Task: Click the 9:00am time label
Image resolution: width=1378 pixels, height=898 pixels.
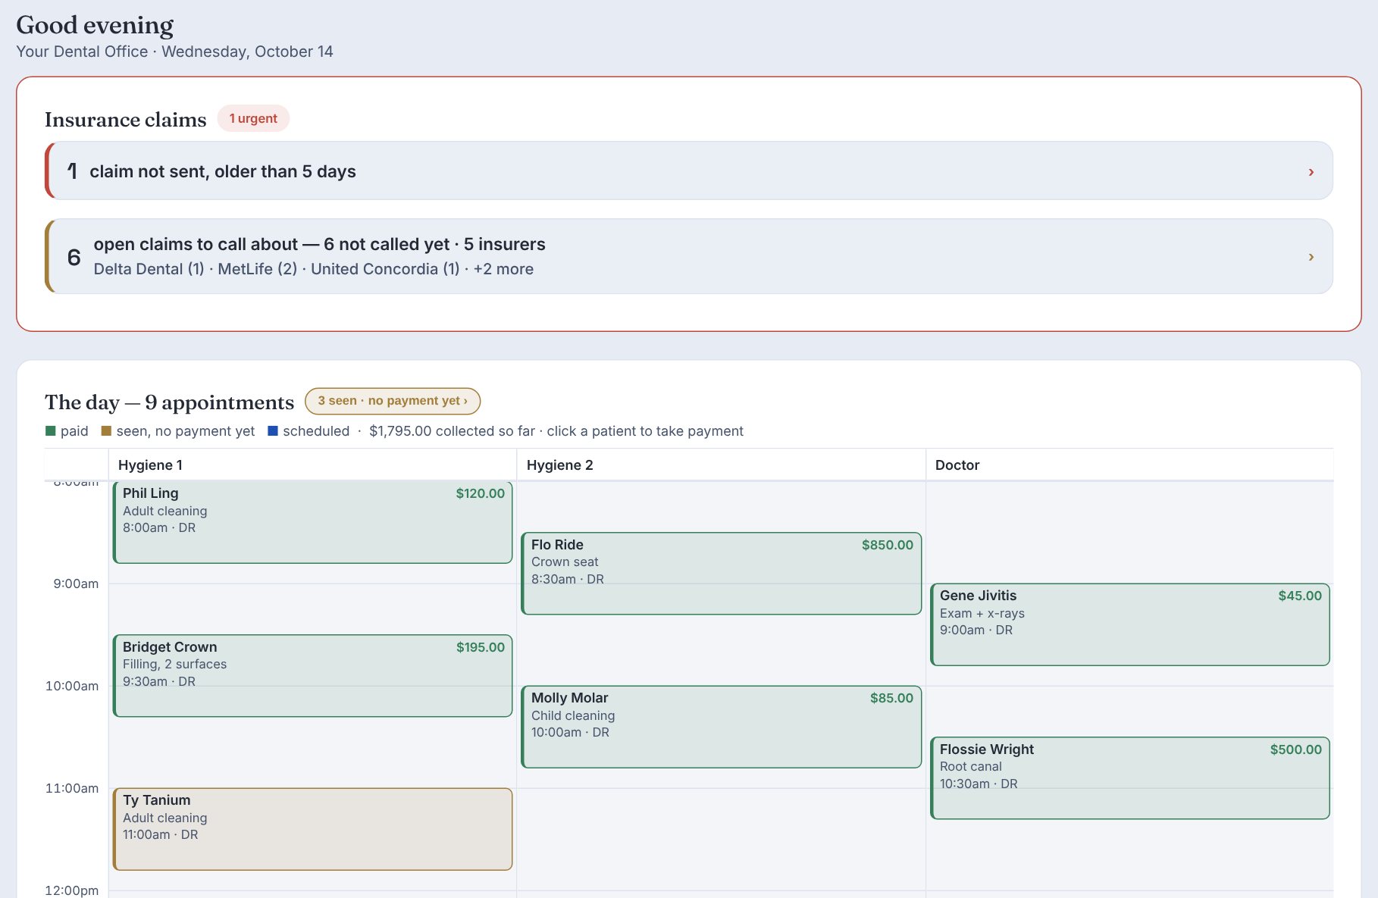Action: click(76, 584)
